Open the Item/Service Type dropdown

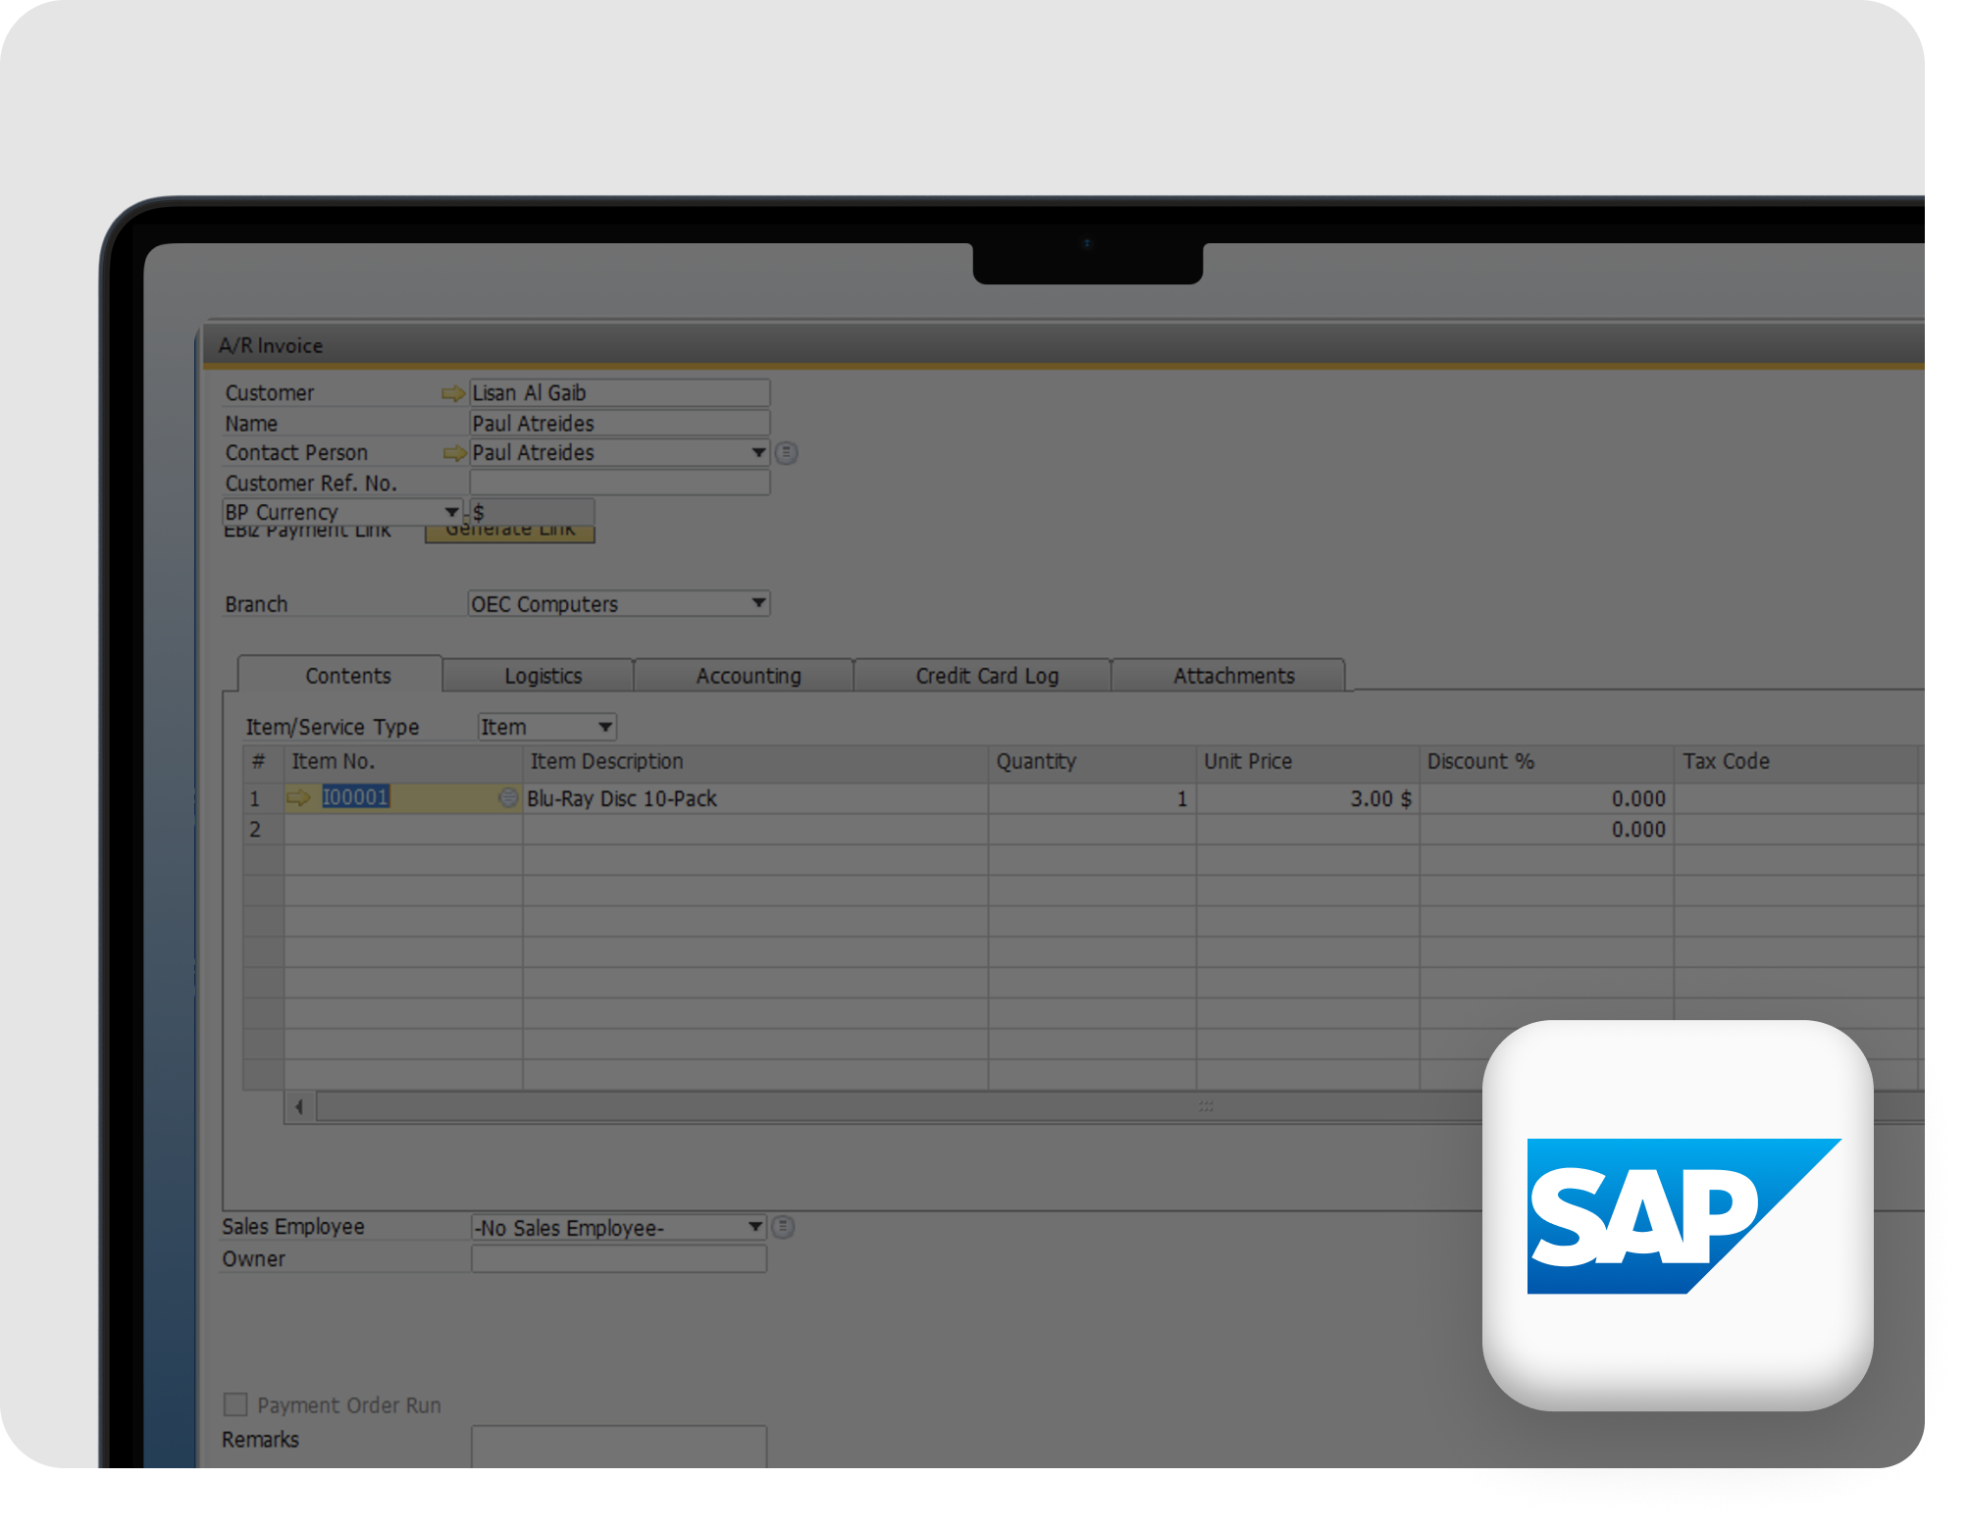604,727
